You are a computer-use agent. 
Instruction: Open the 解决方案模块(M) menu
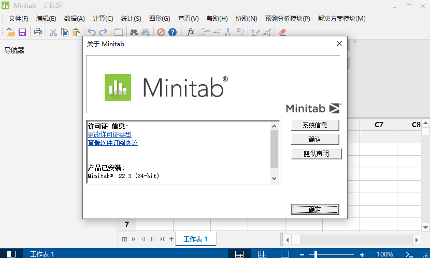click(342, 19)
